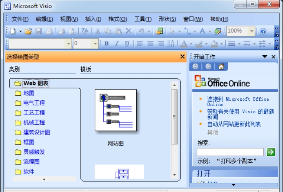
Task: Open the New drawing dropdown arrow
Action: point(20,32)
